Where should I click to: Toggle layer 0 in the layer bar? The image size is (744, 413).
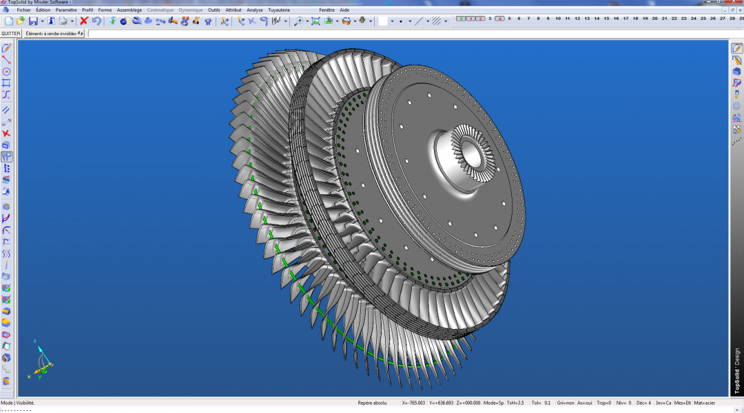pyautogui.click(x=461, y=19)
